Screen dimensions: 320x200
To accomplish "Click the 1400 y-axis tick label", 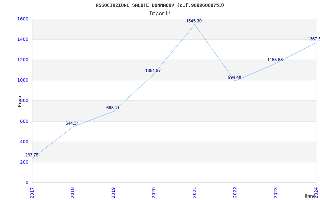I will [x=23, y=39].
